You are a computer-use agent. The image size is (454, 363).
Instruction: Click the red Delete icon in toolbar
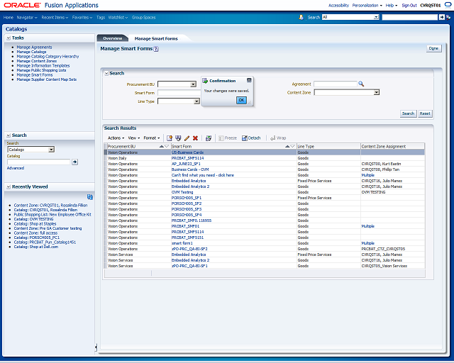coord(195,138)
